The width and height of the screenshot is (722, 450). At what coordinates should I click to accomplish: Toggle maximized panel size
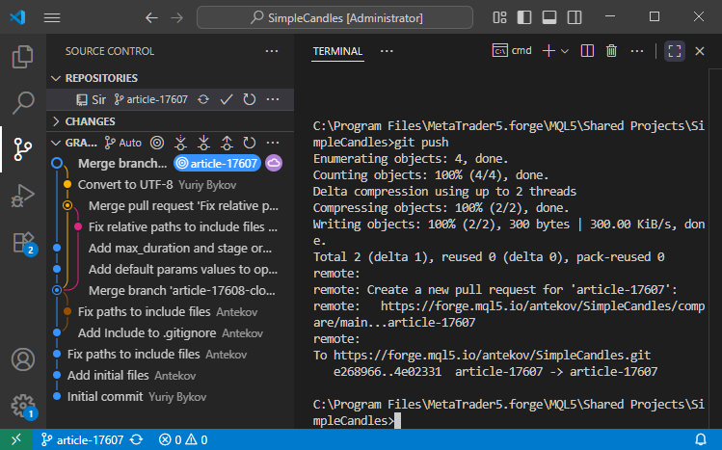pyautogui.click(x=675, y=51)
